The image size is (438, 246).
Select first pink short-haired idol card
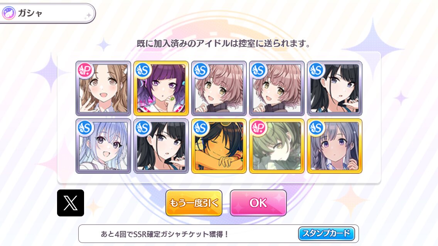tap(219, 88)
